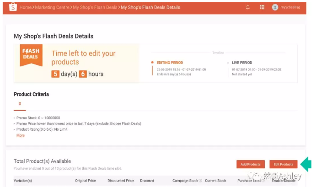316x187 pixels.
Task: Open the apps grid menu
Action: [x=262, y=7]
